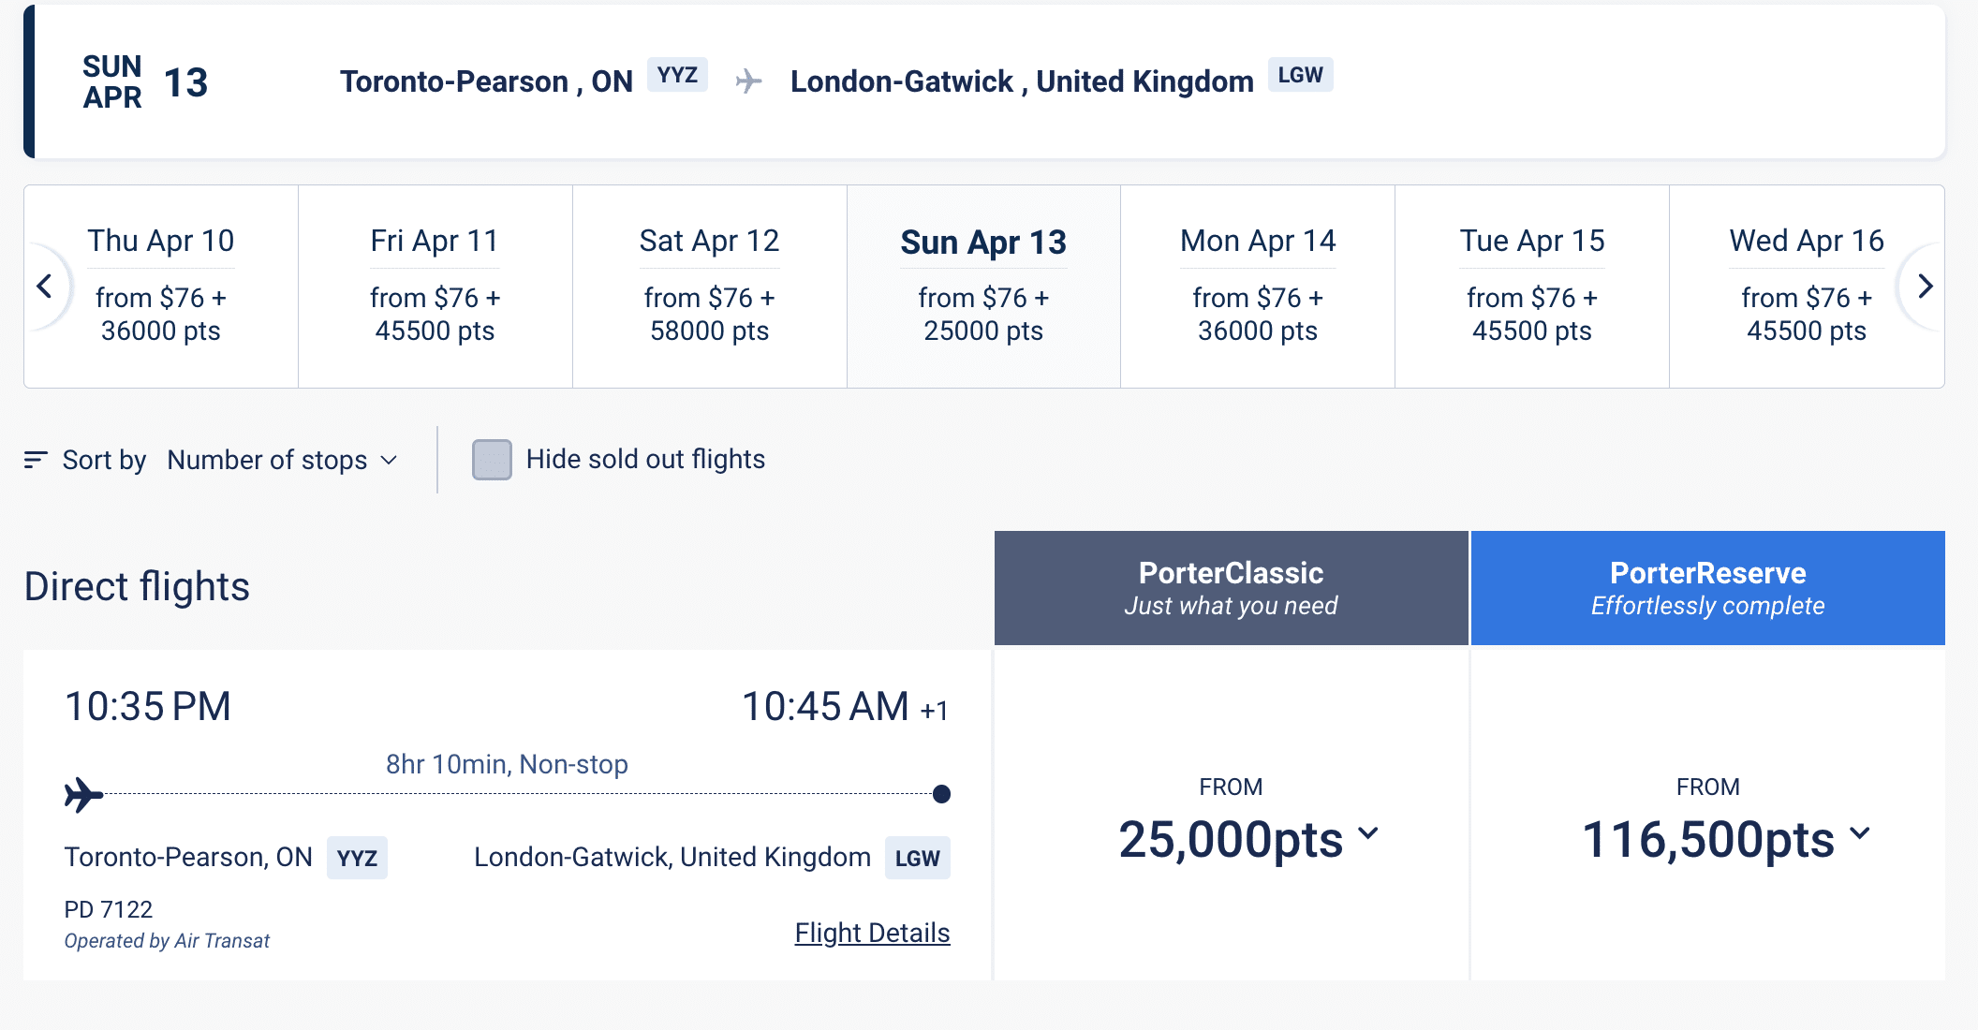Viewport: 1978px width, 1030px height.
Task: Click the PorterClassic column header
Action: 1231,588
